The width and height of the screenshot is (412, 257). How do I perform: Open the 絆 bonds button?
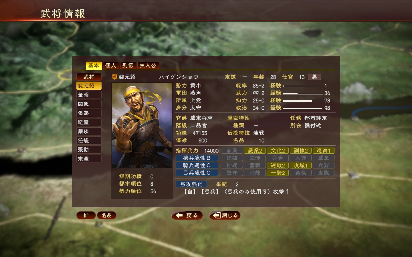[86, 215]
